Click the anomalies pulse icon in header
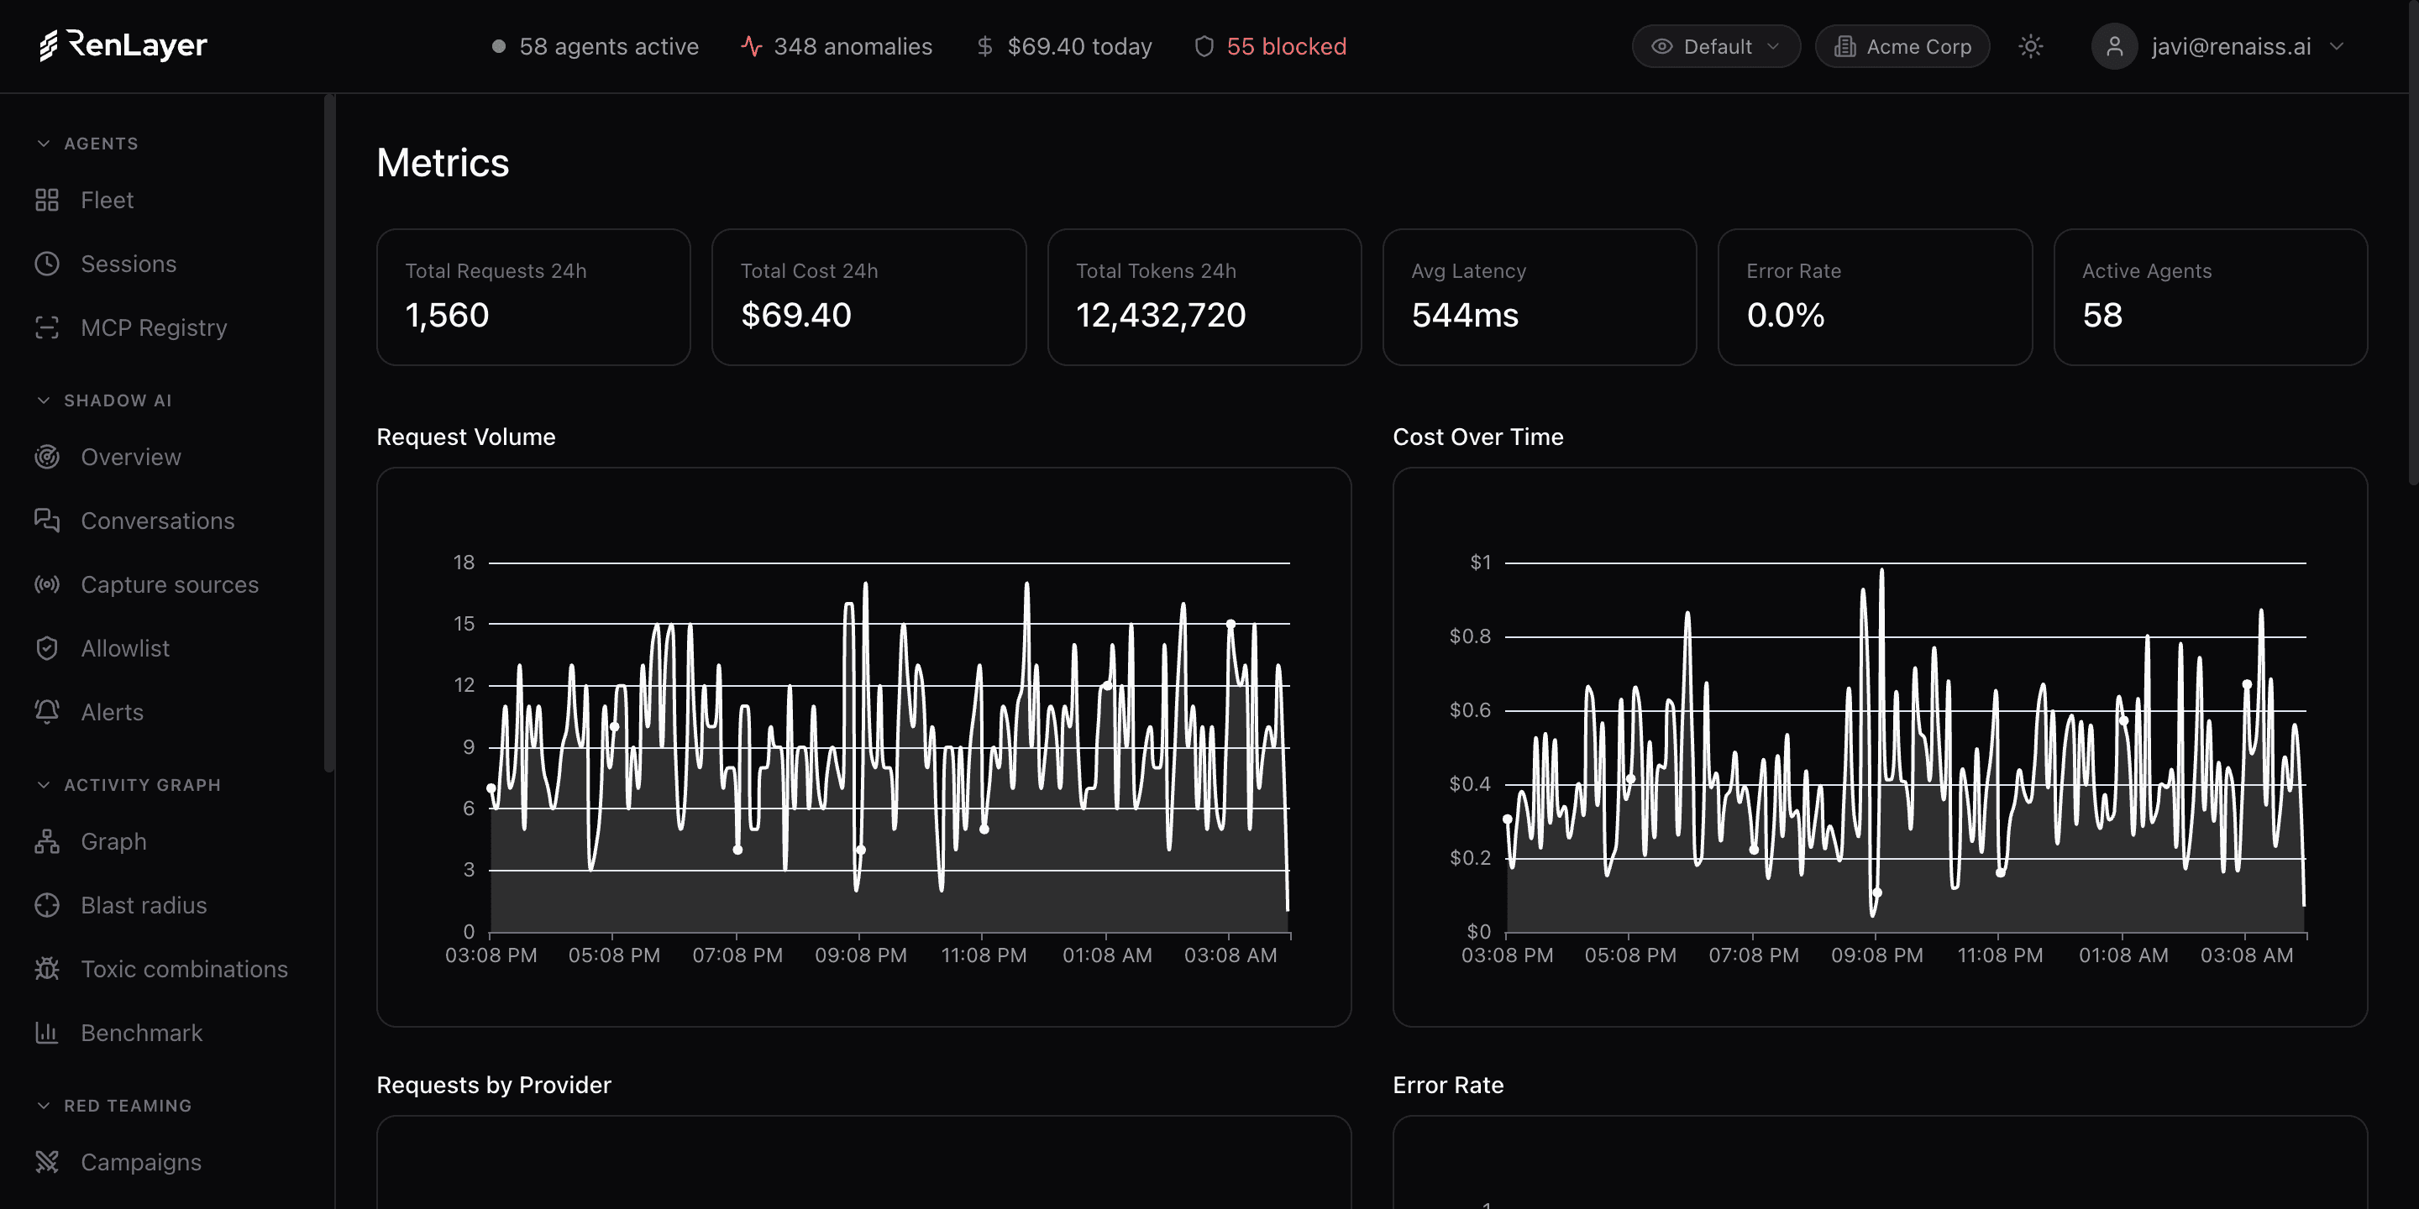2419x1209 pixels. [751, 46]
